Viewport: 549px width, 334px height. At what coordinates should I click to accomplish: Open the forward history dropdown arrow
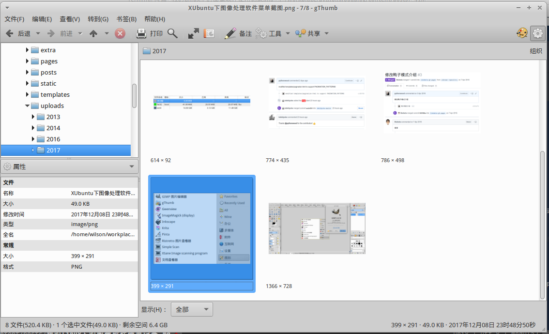coord(80,33)
